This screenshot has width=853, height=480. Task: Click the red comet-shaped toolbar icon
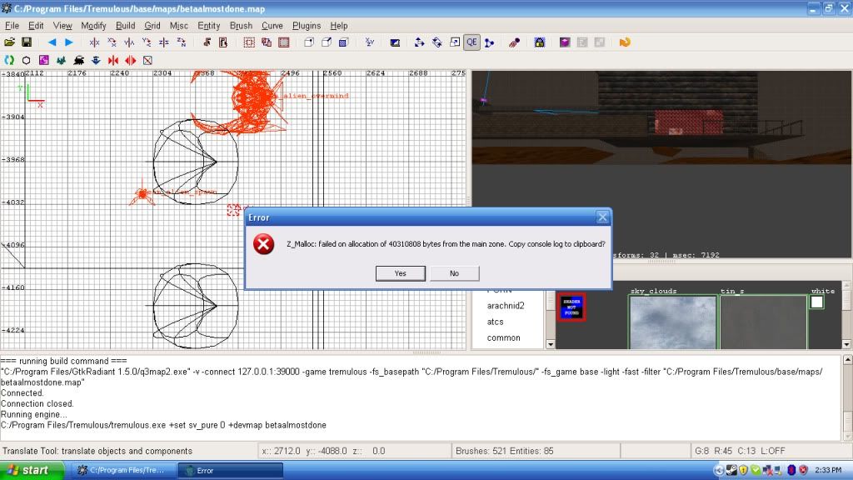coord(514,42)
